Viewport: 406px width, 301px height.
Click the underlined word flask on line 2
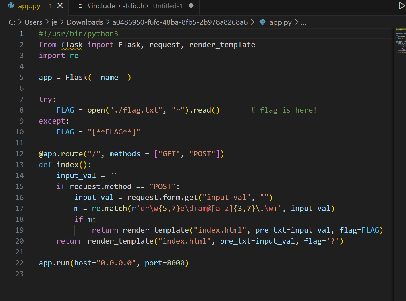coord(72,45)
